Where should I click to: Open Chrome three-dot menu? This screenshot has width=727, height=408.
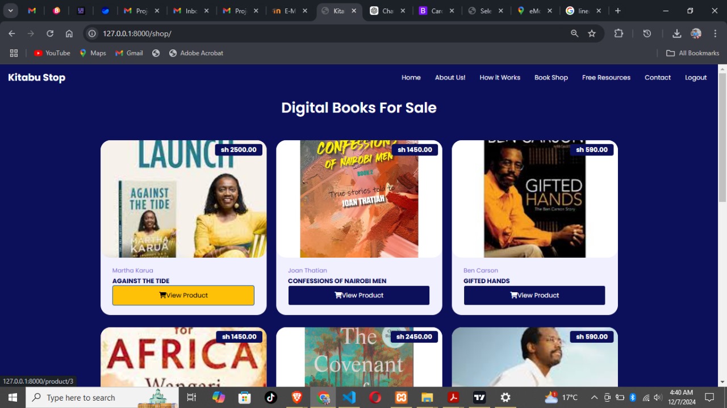tap(715, 33)
